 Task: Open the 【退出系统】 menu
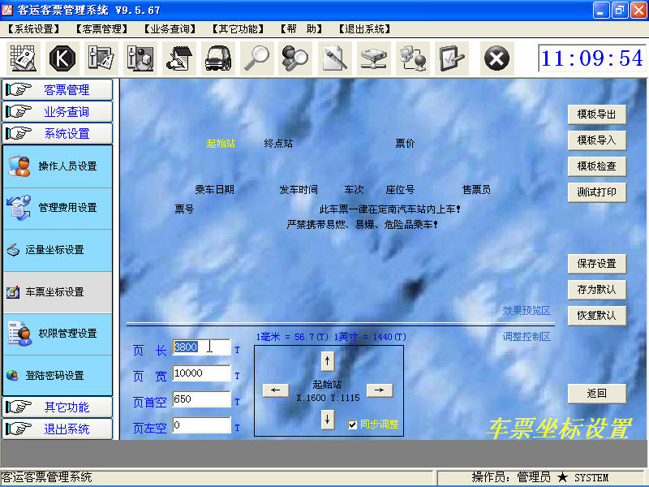click(x=364, y=29)
